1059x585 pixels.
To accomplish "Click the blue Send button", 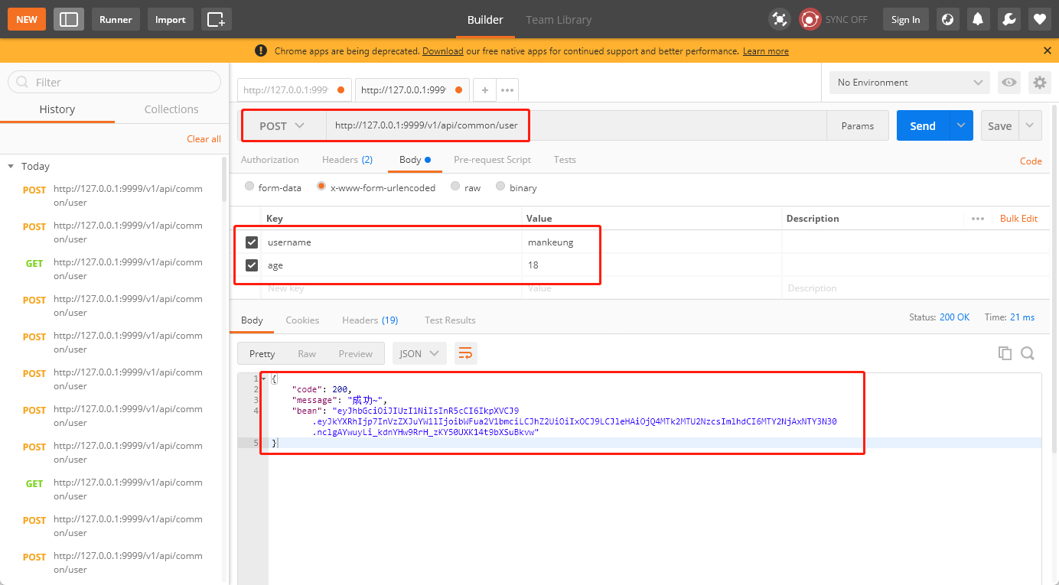I will click(923, 126).
